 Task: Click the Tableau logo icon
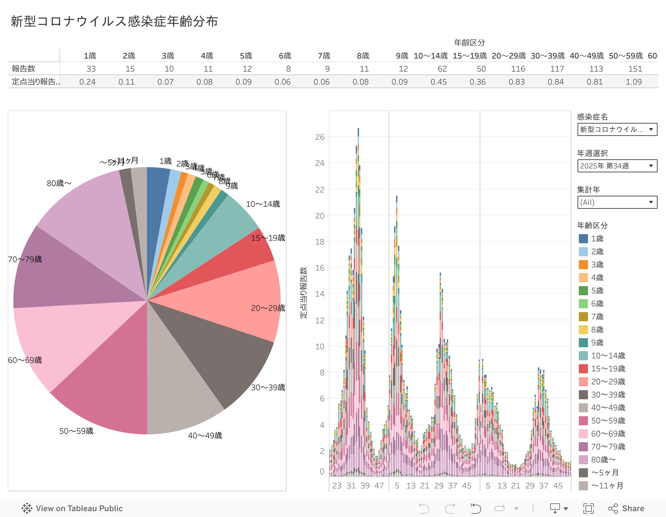27,508
